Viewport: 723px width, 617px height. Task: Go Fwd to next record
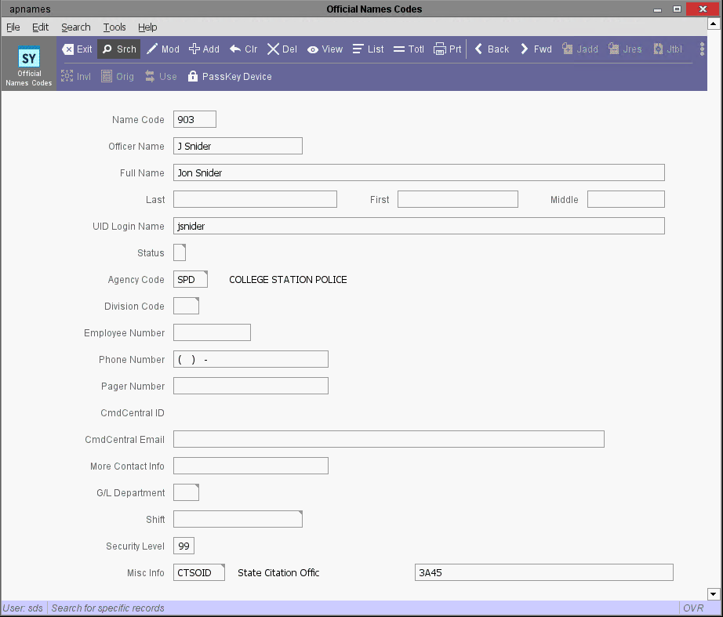click(536, 49)
